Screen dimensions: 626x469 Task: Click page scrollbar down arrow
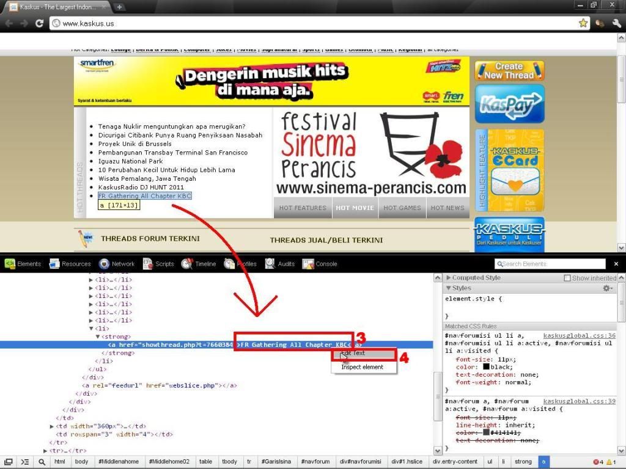pyautogui.click(x=621, y=248)
